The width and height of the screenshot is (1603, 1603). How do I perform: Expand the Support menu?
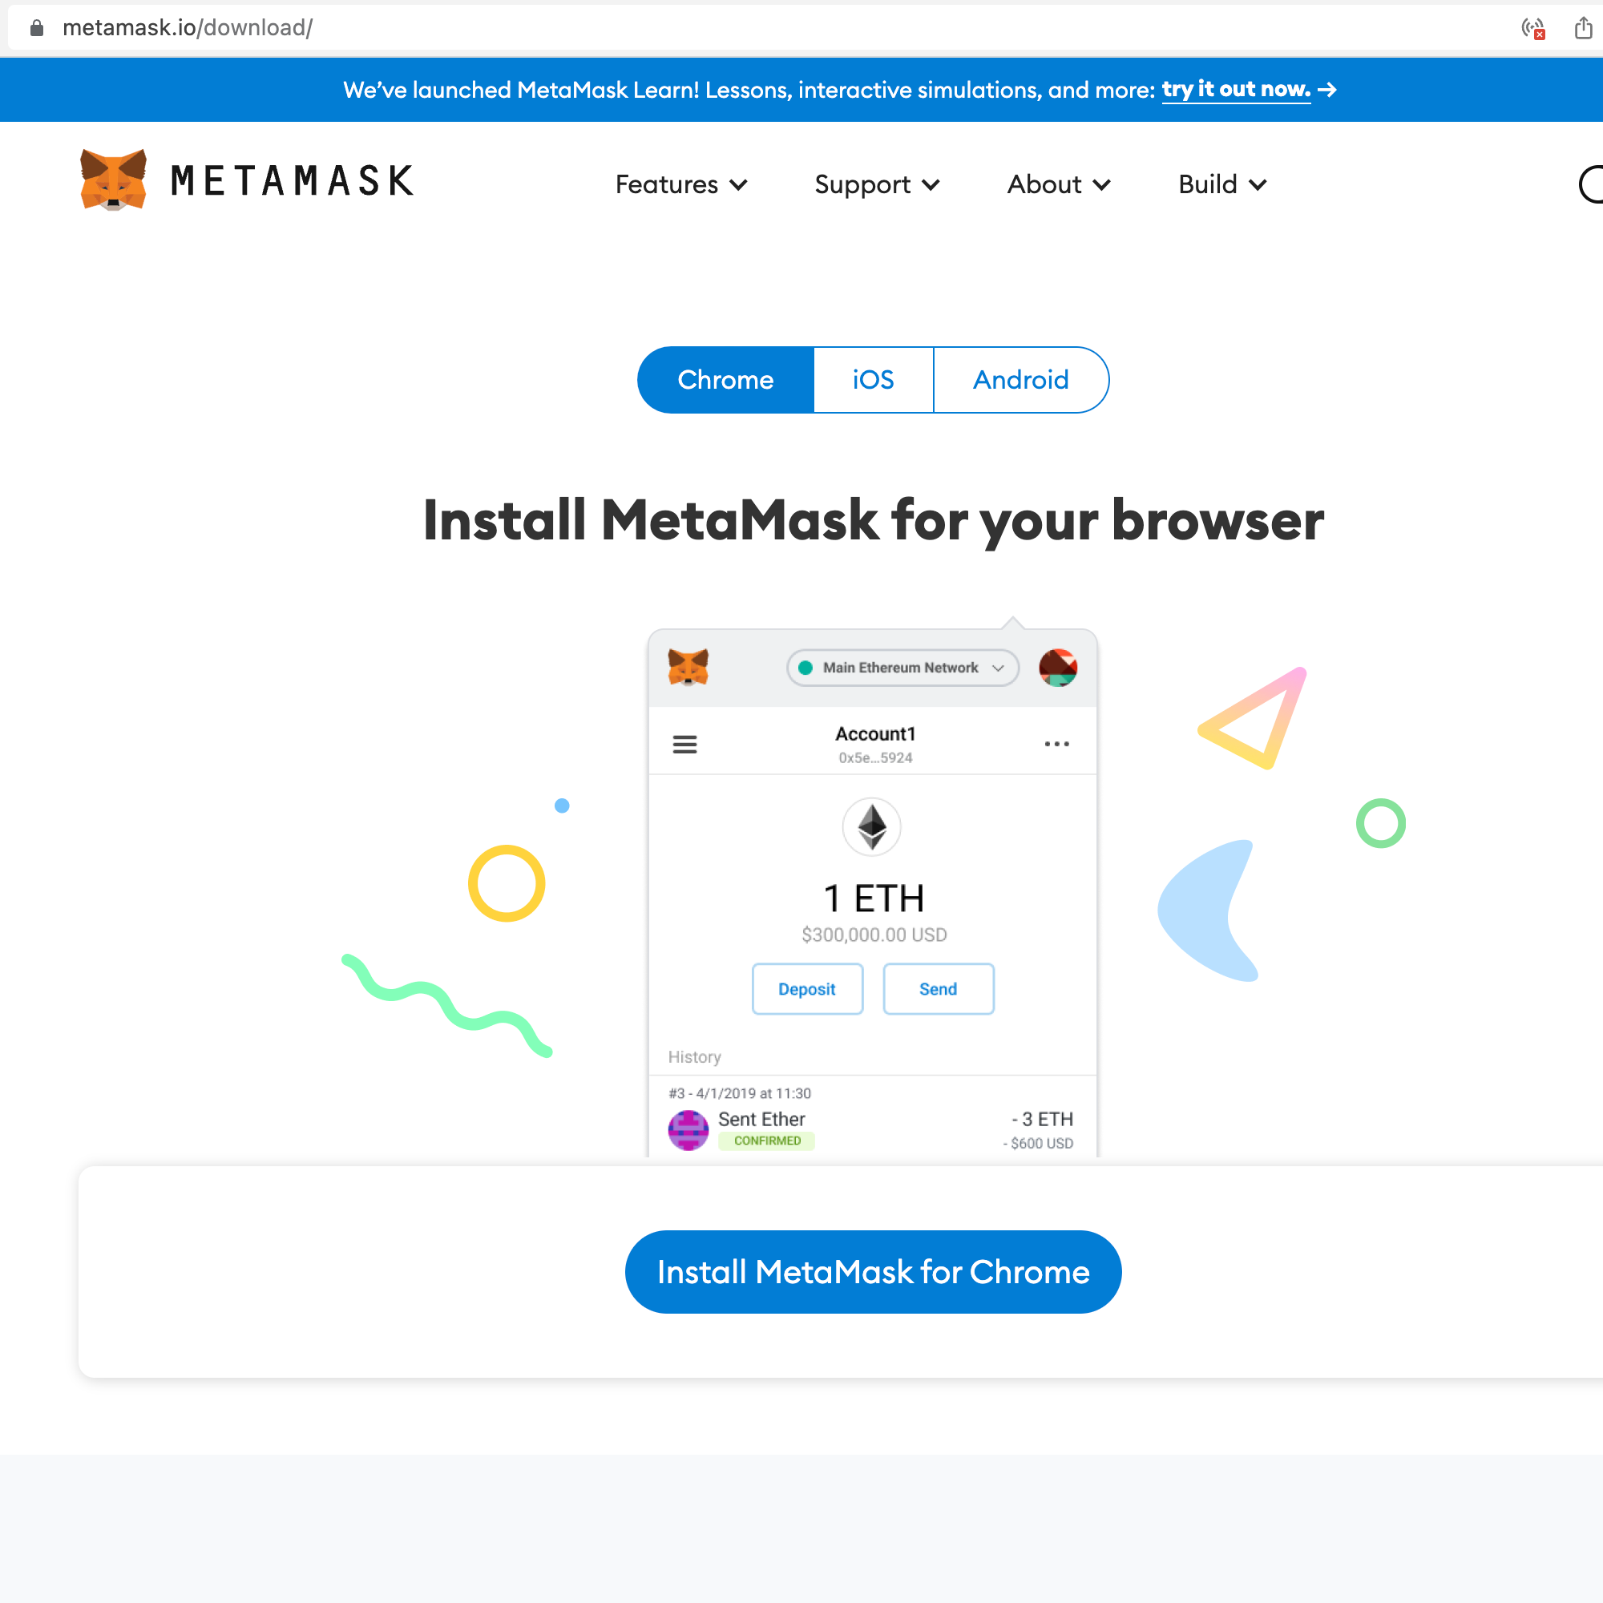coord(877,184)
